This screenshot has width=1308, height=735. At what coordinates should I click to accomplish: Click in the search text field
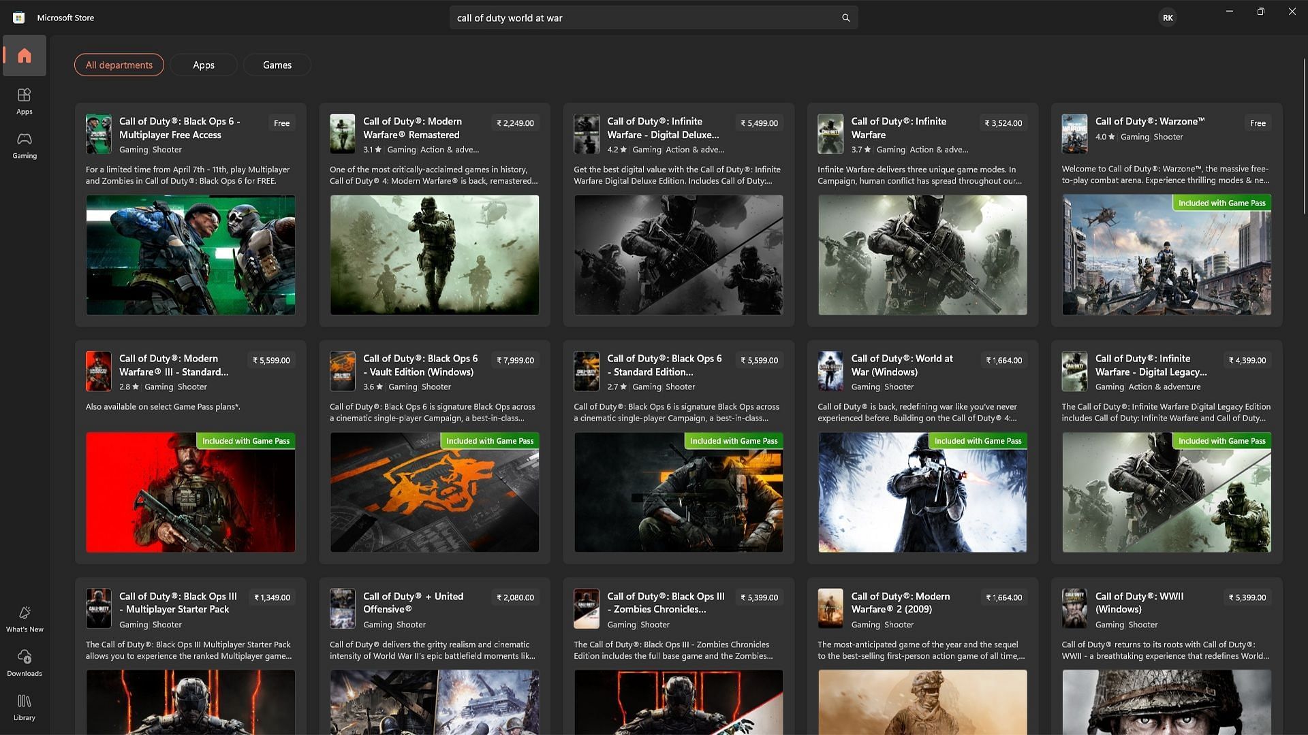640,18
